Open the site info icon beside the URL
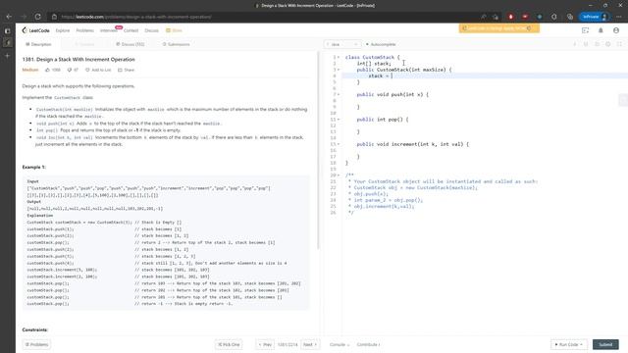628x353 pixels. pos(55,17)
